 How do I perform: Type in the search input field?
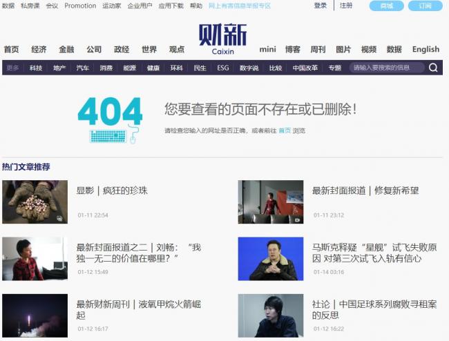pyautogui.click(x=385, y=68)
